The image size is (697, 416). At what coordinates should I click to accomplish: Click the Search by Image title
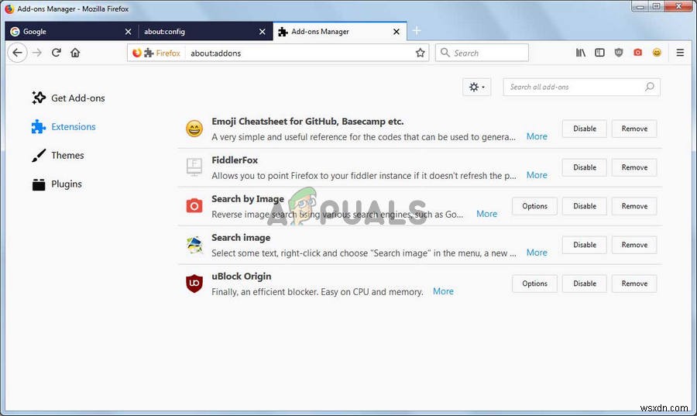[248, 199]
